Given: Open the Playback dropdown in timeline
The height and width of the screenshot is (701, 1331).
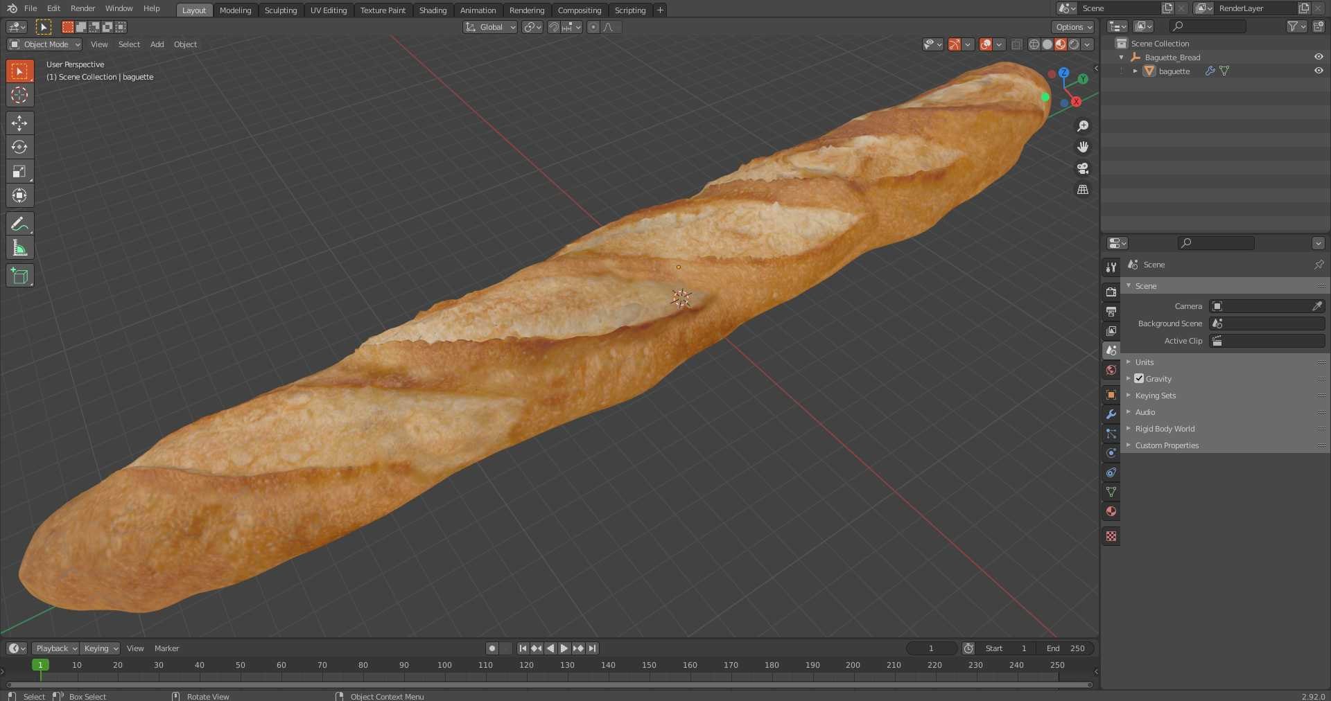Looking at the screenshot, I should click(x=55, y=648).
